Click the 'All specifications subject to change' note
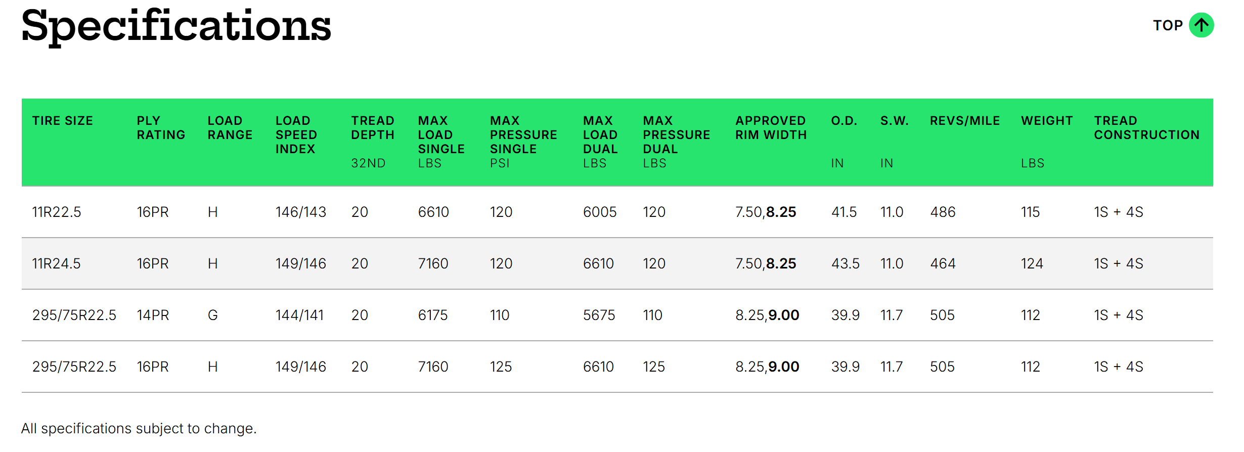1244x452 pixels. (139, 428)
